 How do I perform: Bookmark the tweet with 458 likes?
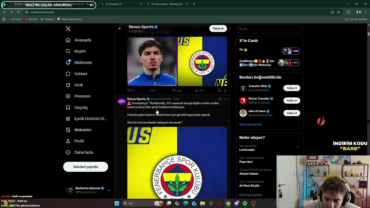tap(219, 90)
